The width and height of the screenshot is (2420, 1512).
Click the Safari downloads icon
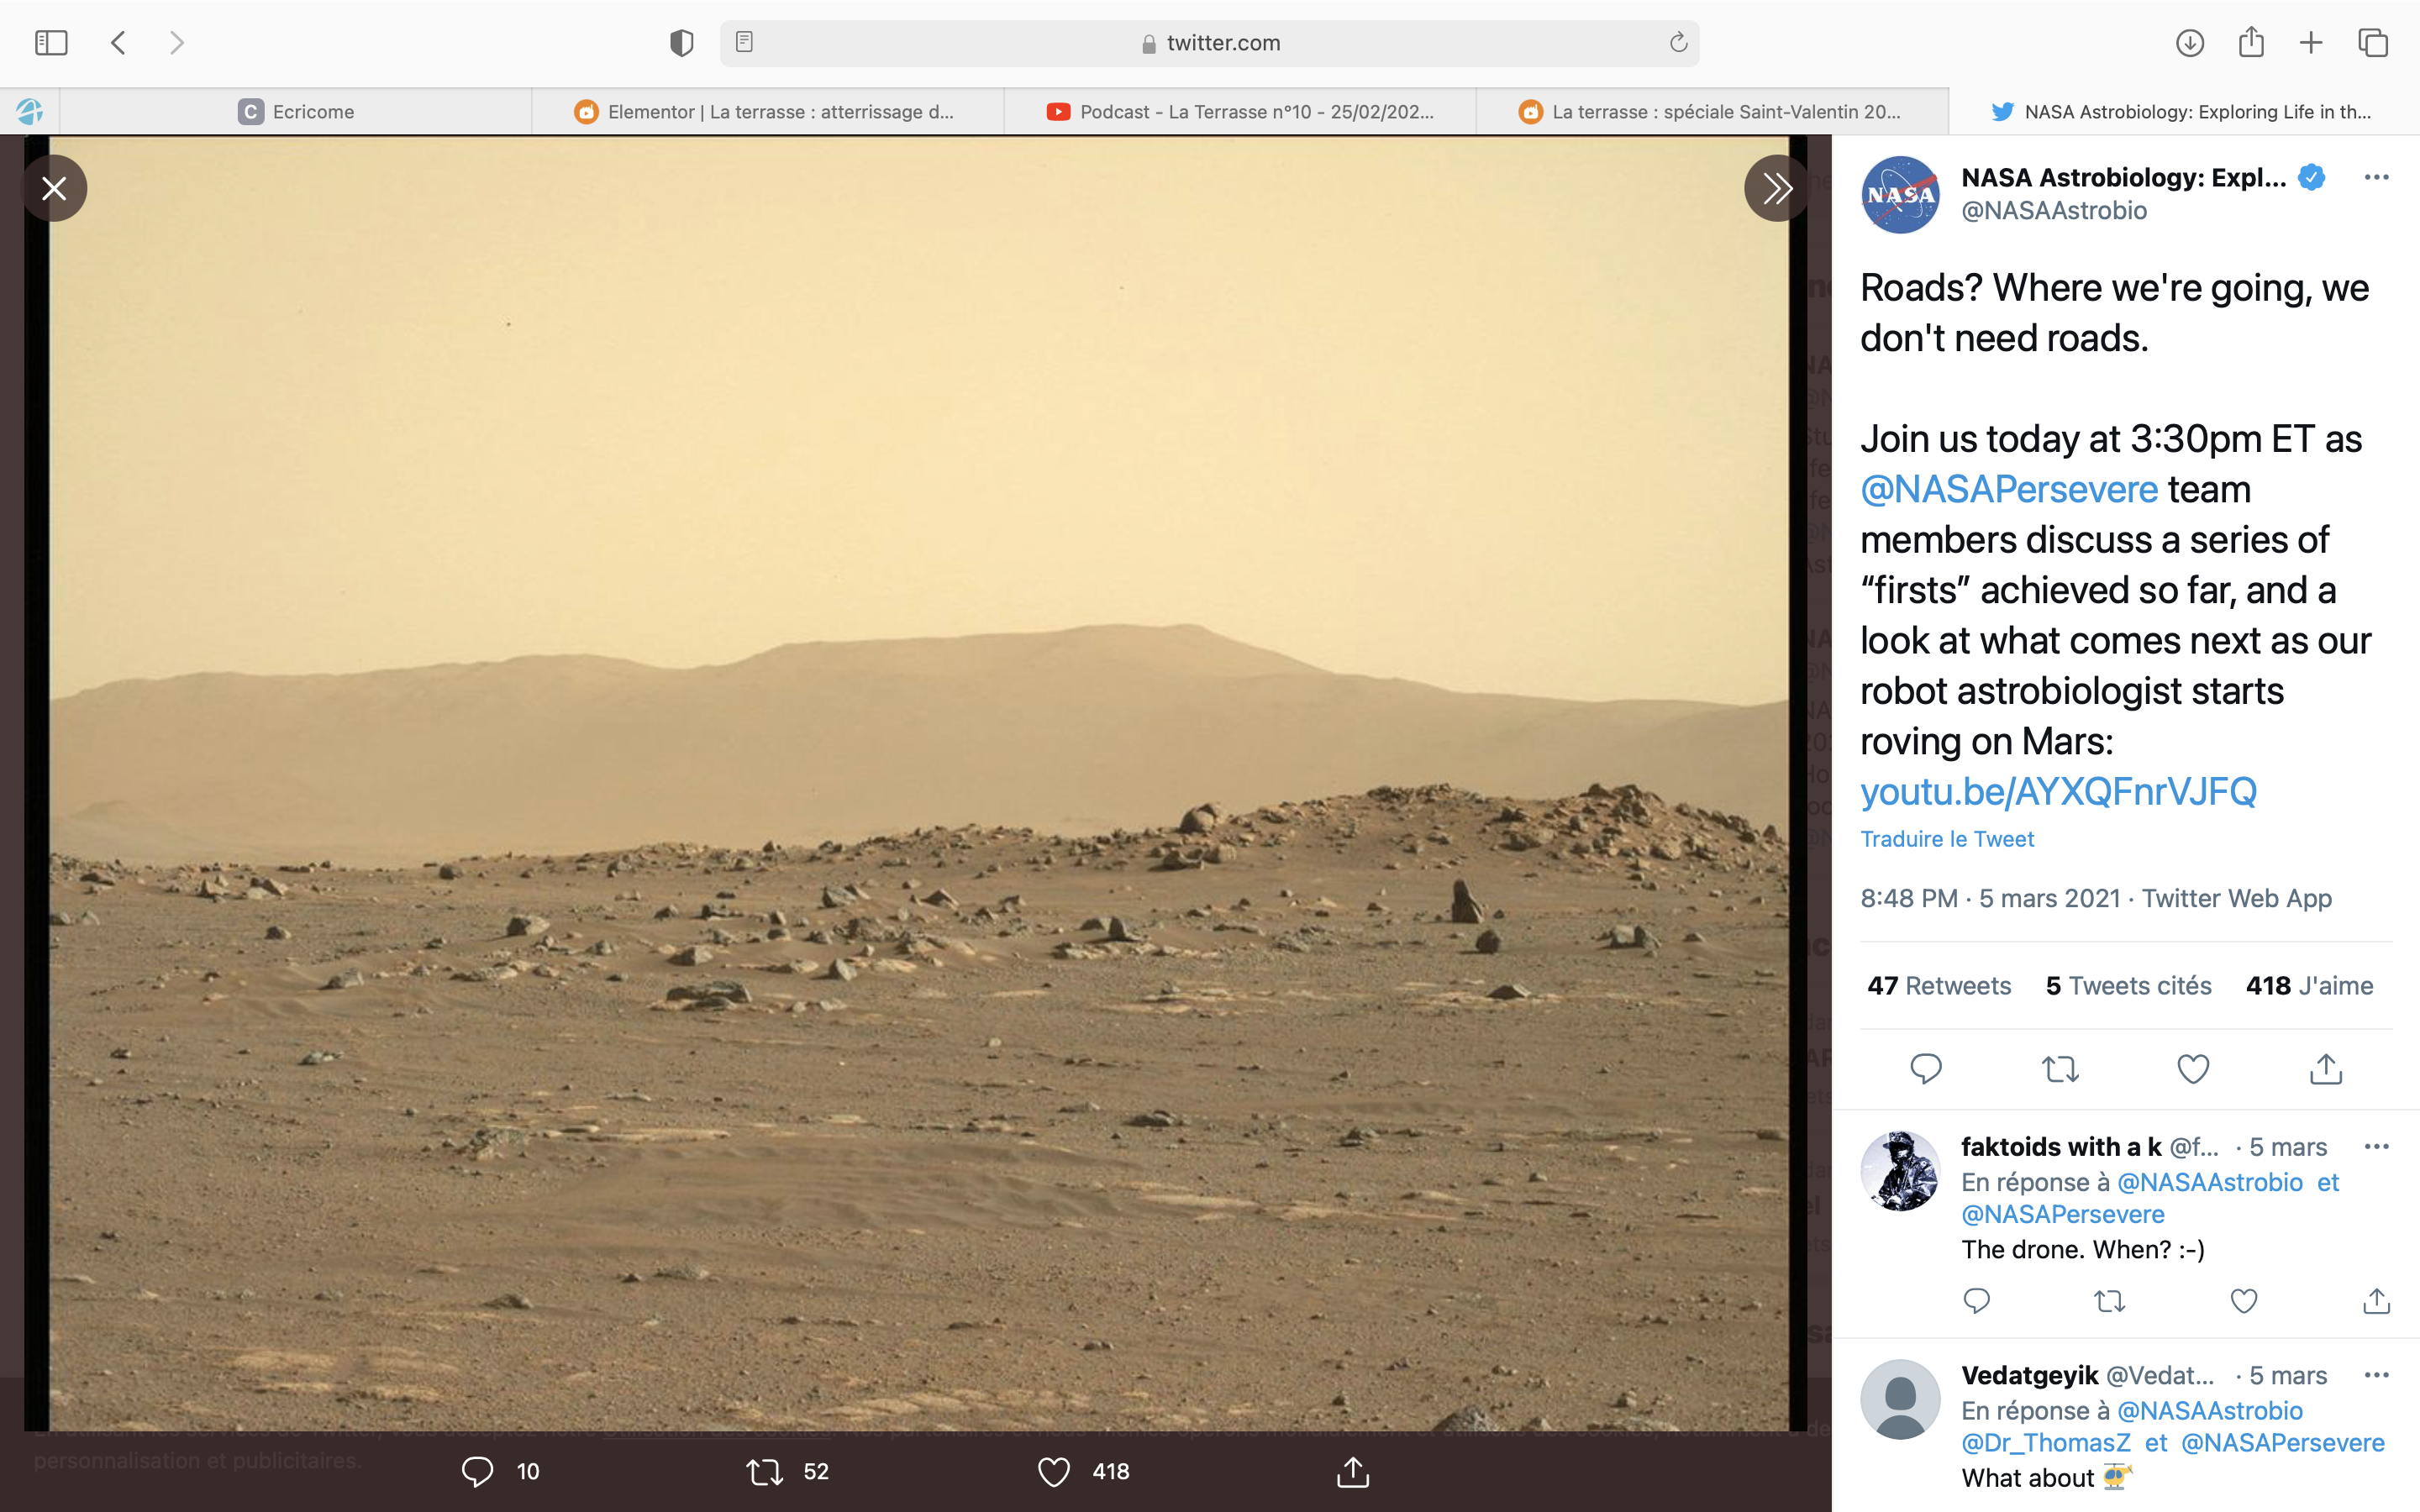click(x=2189, y=43)
